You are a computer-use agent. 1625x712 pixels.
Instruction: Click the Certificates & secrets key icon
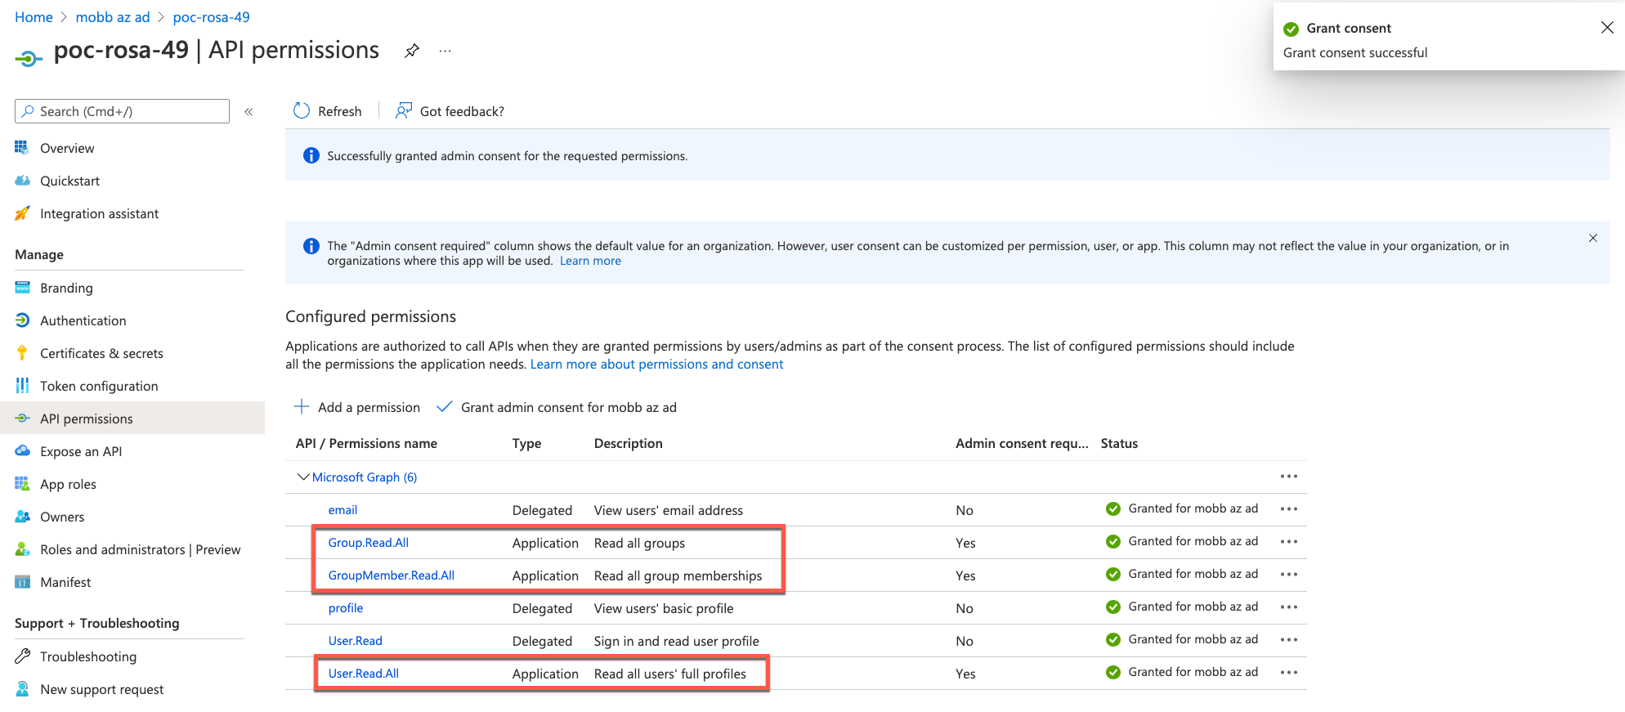pyautogui.click(x=22, y=352)
